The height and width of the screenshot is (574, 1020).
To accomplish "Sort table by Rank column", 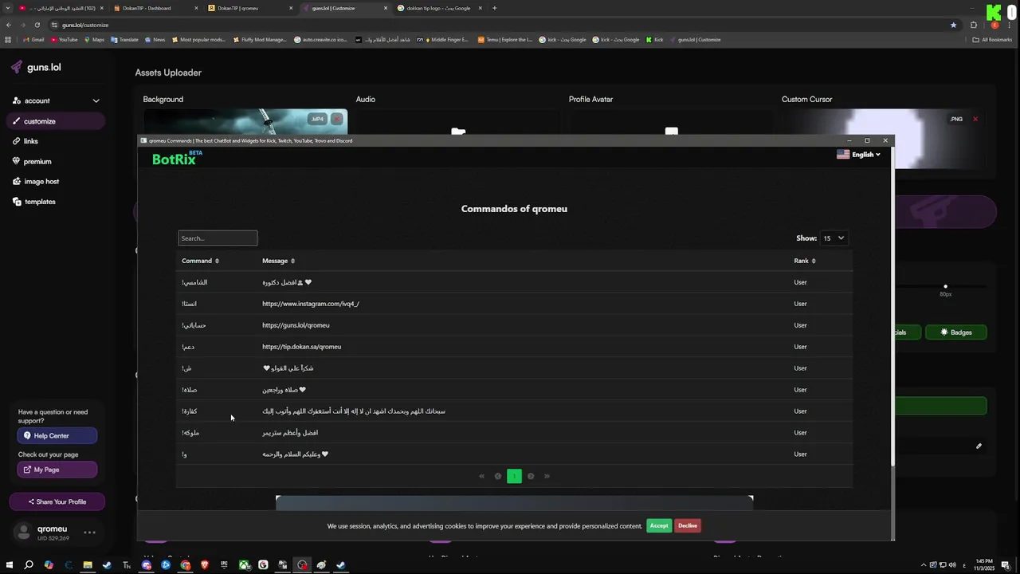I will [804, 261].
